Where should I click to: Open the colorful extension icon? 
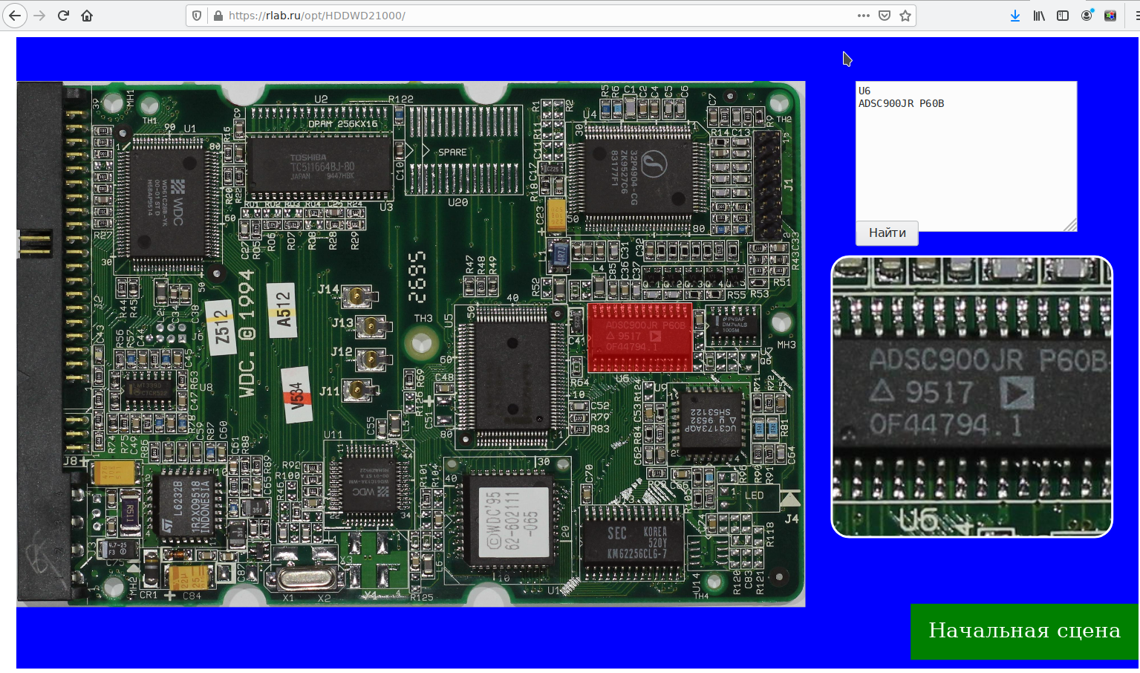[1110, 16]
